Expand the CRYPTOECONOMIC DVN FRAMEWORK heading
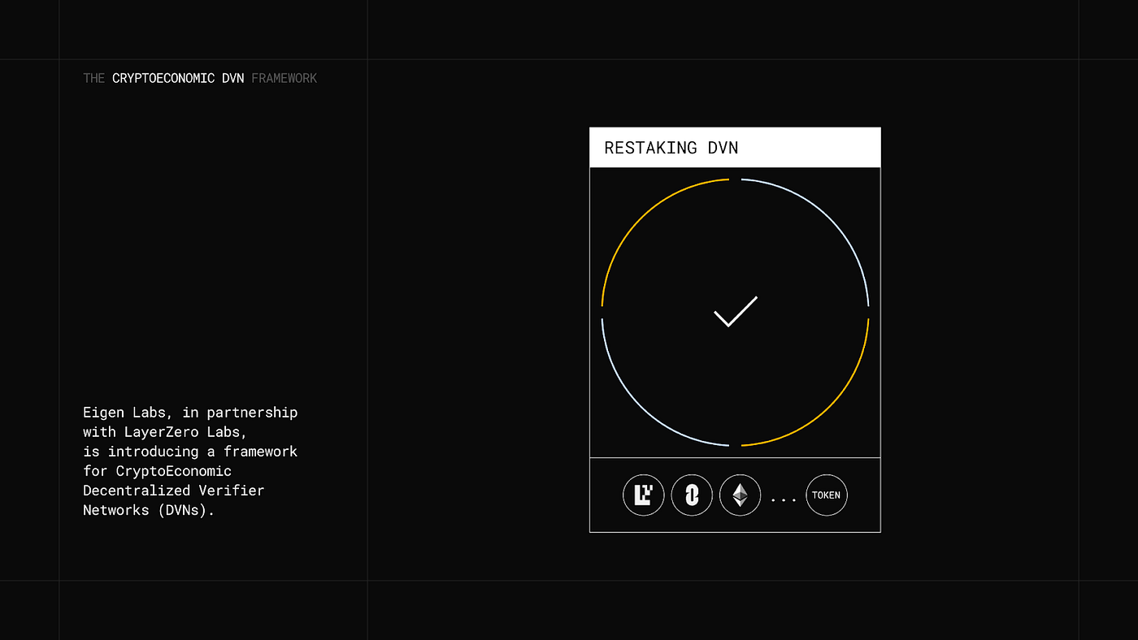 (x=199, y=78)
